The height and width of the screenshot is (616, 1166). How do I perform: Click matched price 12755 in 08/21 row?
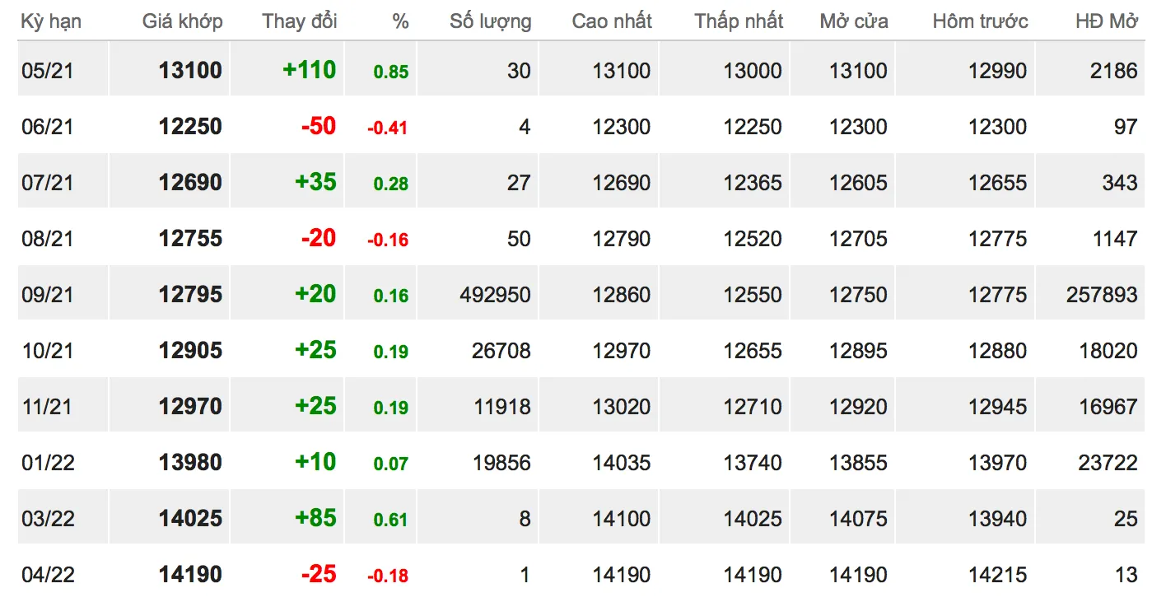(190, 238)
